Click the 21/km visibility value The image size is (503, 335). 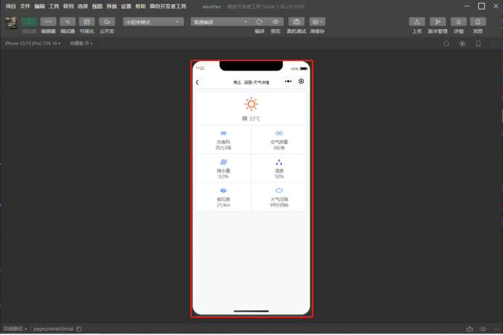point(224,205)
